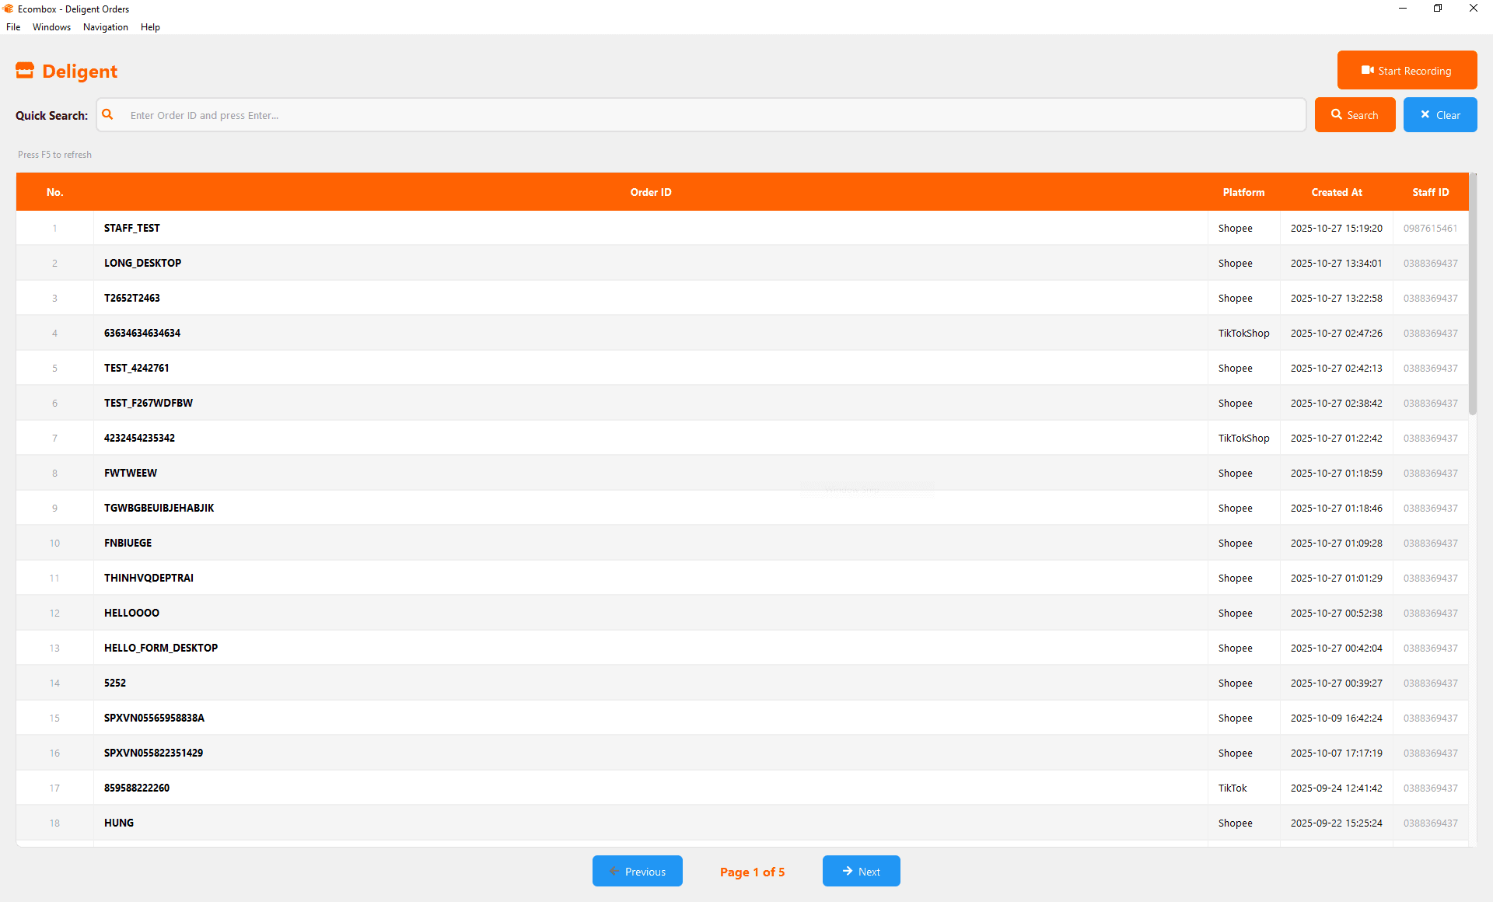This screenshot has width=1493, height=902.
Task: Go to the Next page
Action: (x=861, y=871)
